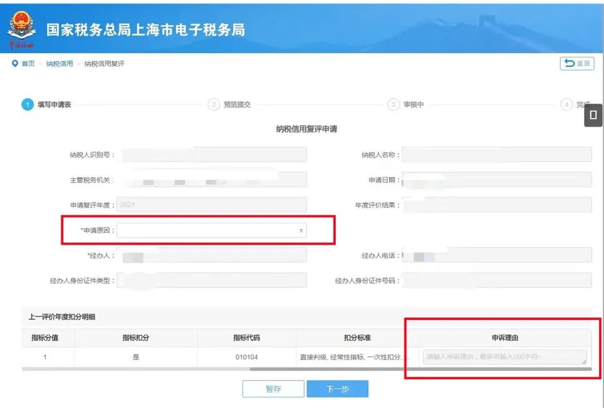Click the 经办人电话 input field
604x408 pixels.
pos(496,256)
